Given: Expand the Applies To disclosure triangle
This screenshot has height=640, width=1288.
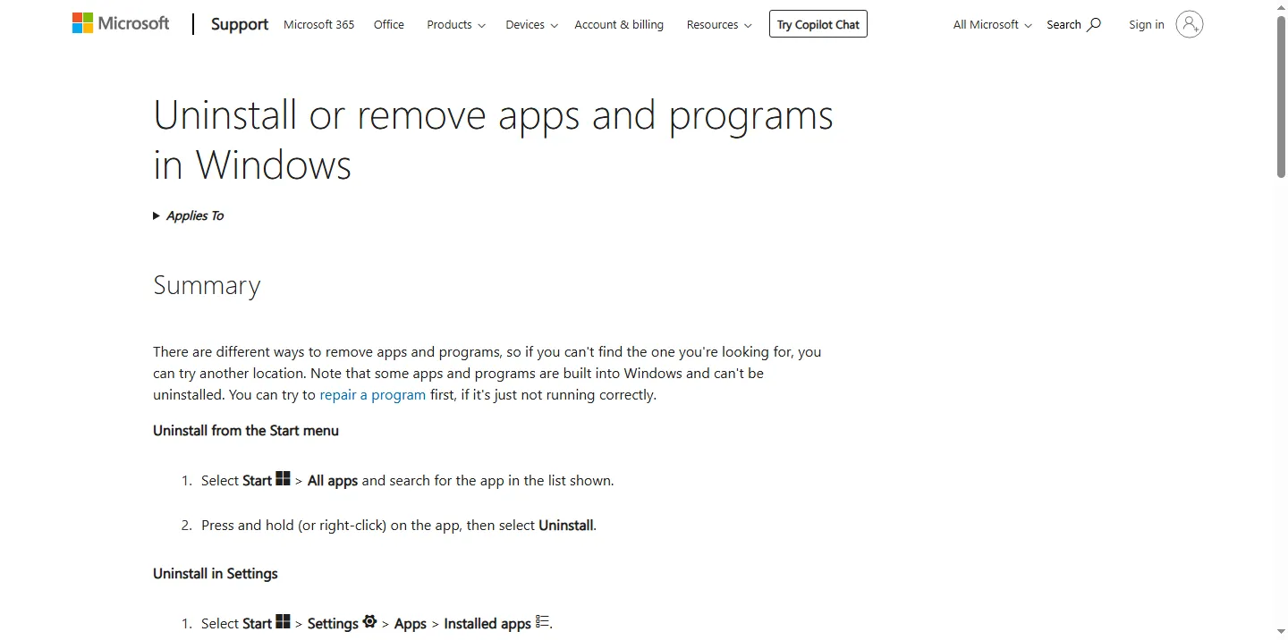Looking at the screenshot, I should tap(157, 215).
